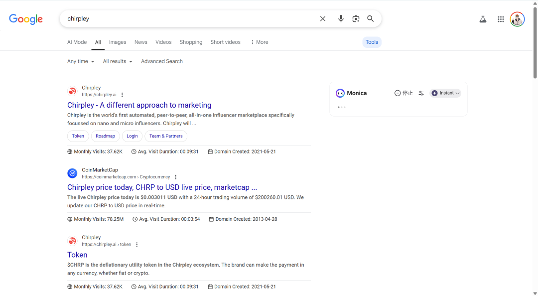
Task: Click Chirpley favicon beside Token result
Action: (x=72, y=241)
